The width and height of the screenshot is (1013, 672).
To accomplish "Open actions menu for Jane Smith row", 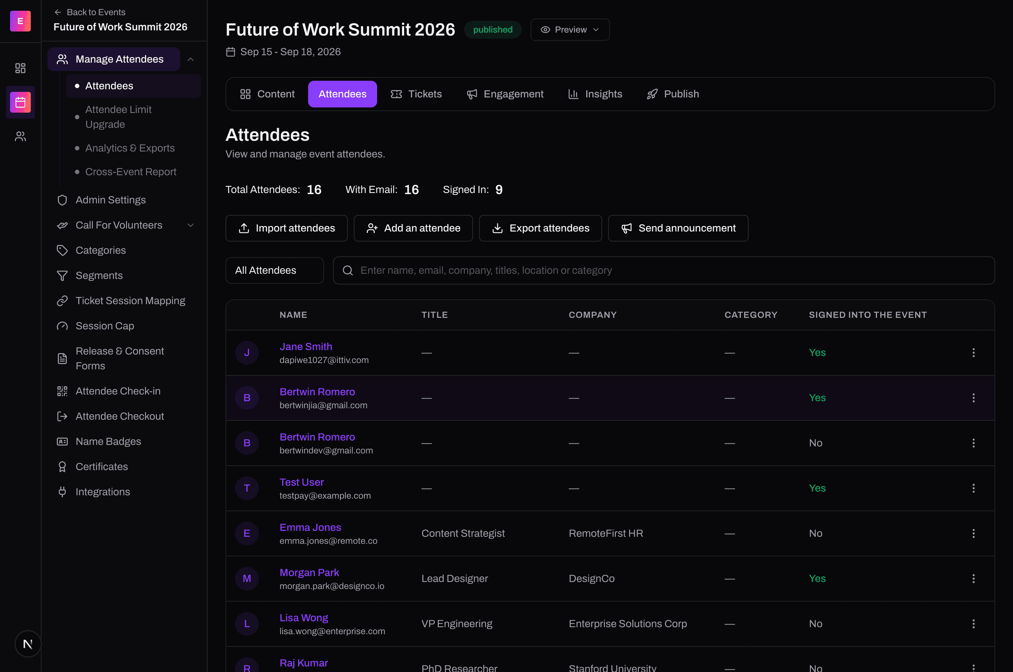I will [973, 353].
